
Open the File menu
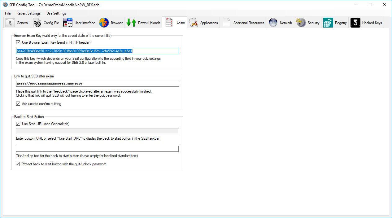8,13
